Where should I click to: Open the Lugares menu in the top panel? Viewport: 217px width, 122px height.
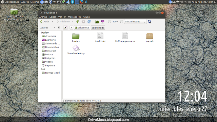point(25,2)
